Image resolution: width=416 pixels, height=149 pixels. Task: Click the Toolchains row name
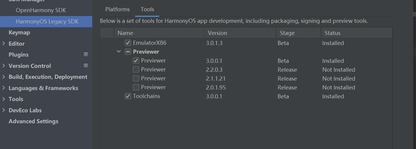point(146,96)
